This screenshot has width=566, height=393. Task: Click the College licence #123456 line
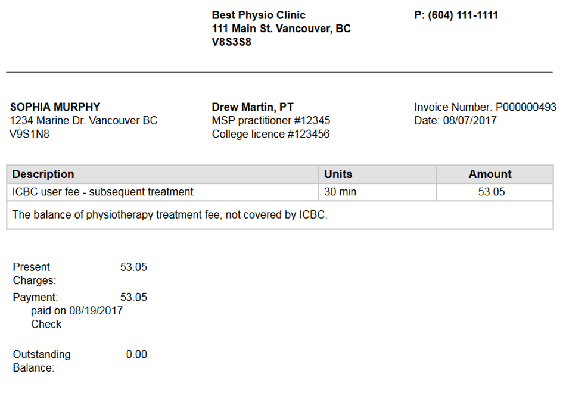coord(270,135)
